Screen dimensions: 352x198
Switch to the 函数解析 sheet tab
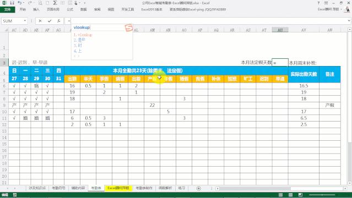(165, 188)
